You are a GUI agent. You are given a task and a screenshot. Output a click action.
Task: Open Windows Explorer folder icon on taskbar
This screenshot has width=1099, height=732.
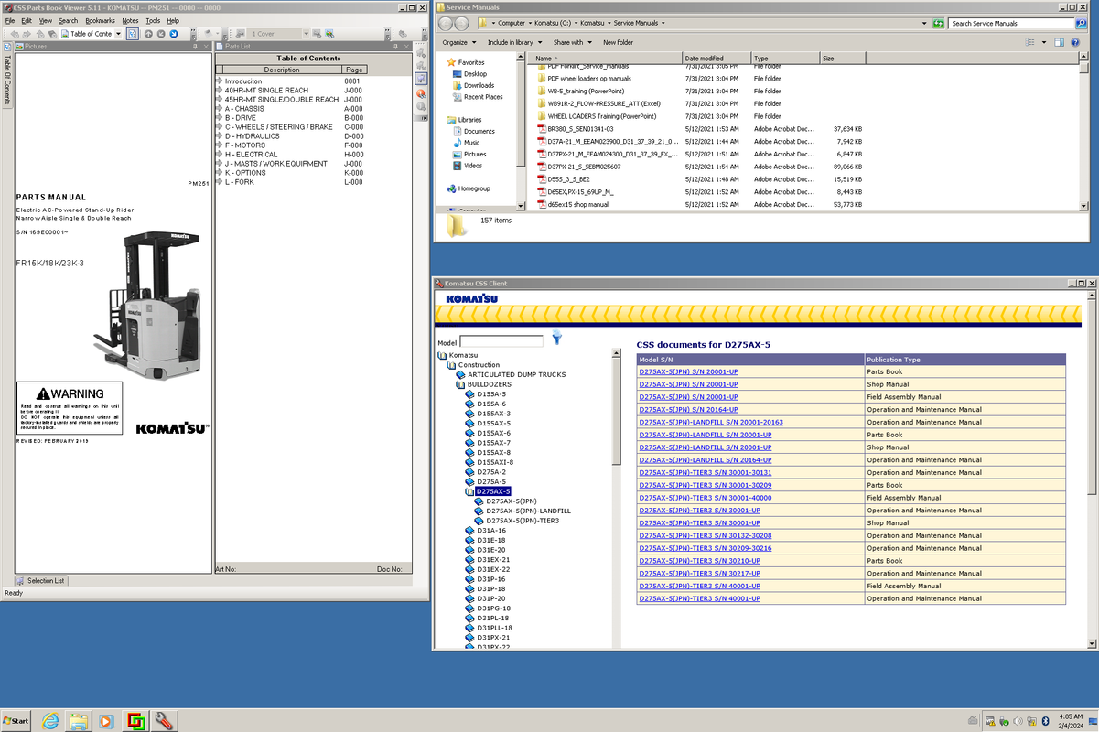[78, 720]
